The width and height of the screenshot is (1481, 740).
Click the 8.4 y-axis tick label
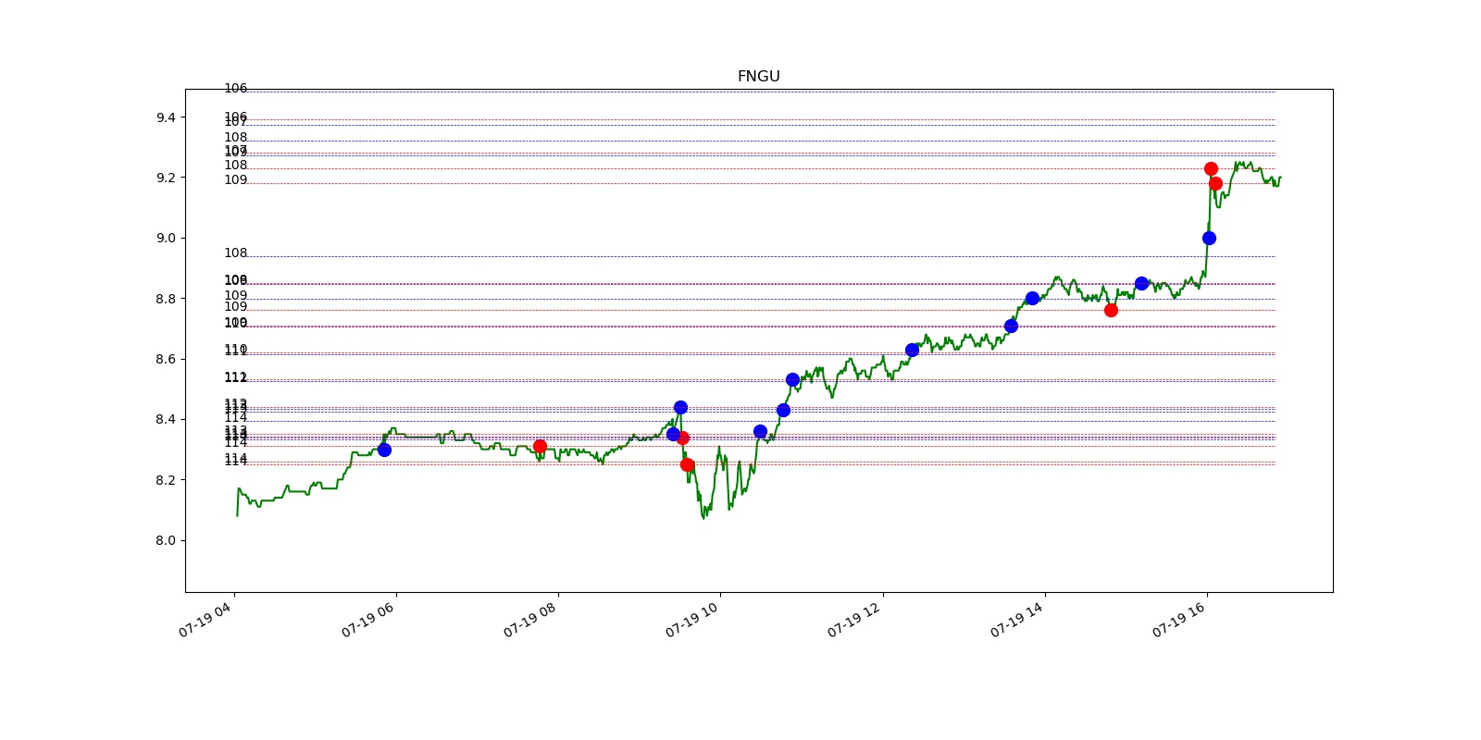[166, 419]
